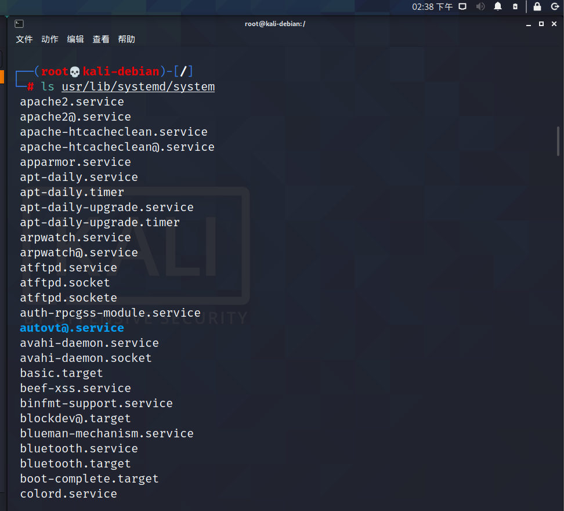This screenshot has height=511, width=564.
Task: Click the apache2.service line
Action: 72,102
